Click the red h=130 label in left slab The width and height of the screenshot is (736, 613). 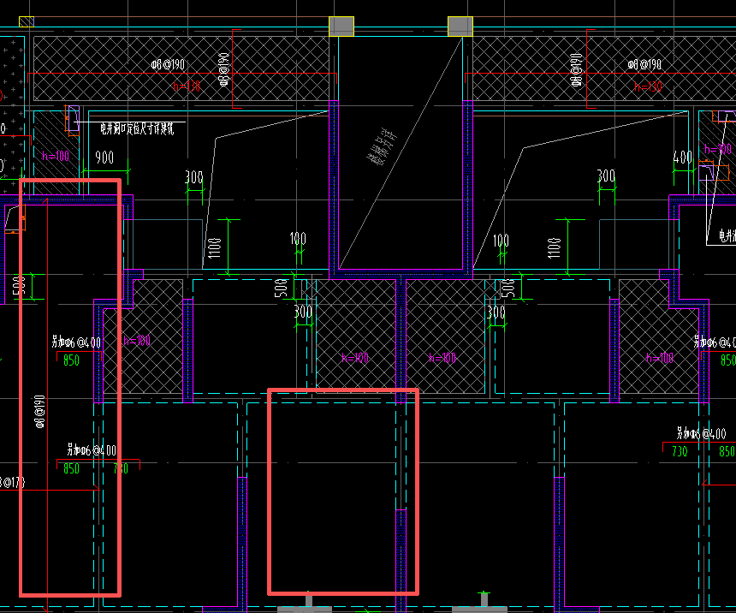[187, 86]
